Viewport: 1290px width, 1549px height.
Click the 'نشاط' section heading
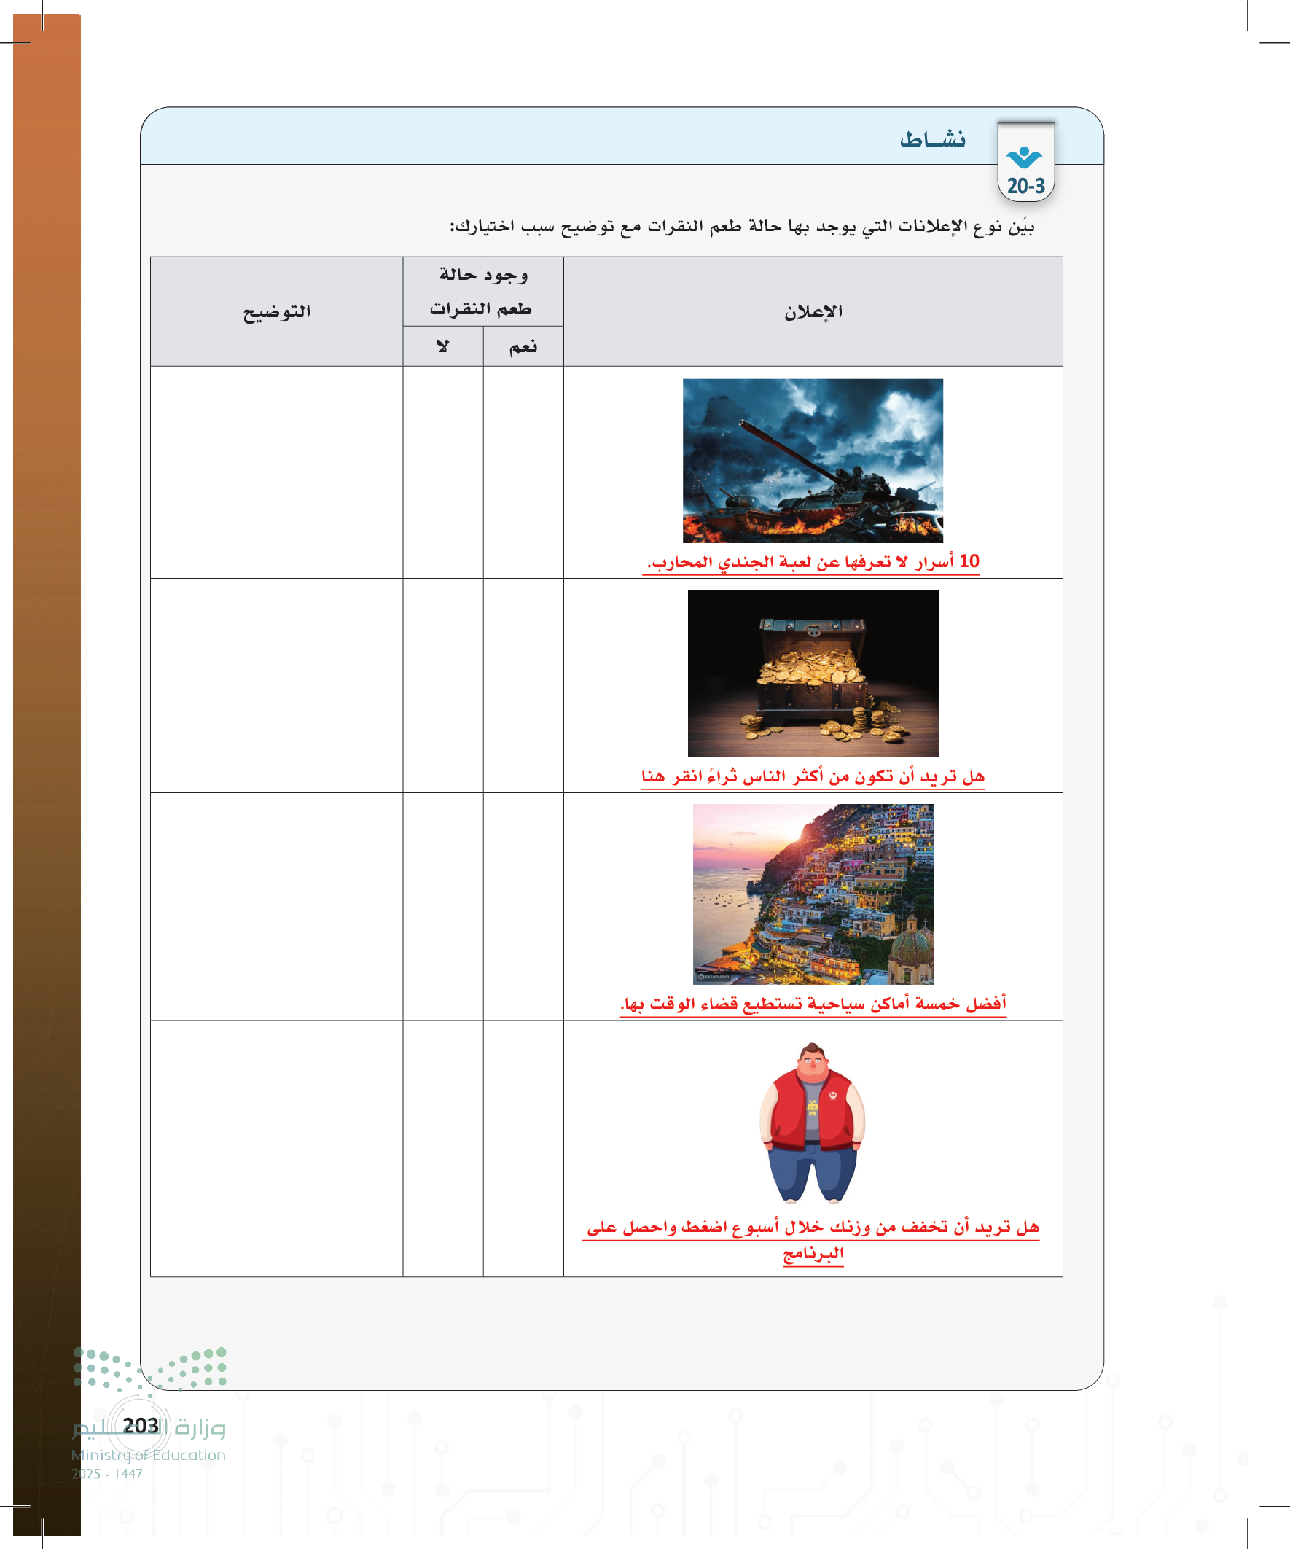[x=931, y=139]
